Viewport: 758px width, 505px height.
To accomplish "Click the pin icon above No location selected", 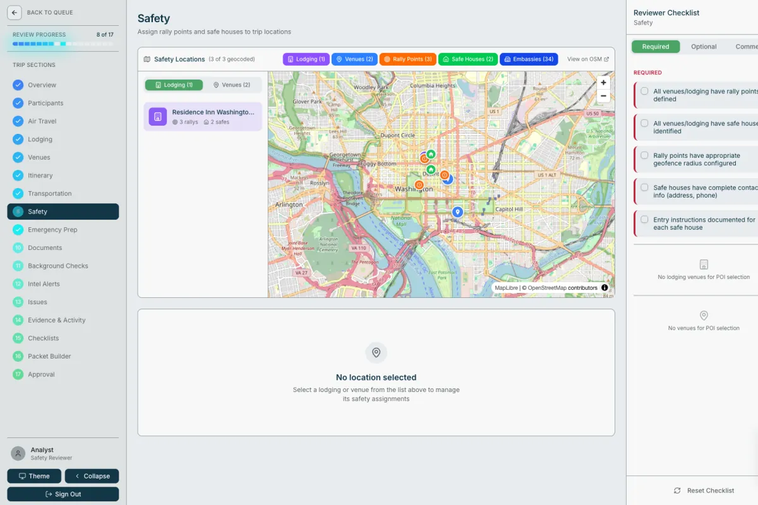I will click(x=376, y=352).
